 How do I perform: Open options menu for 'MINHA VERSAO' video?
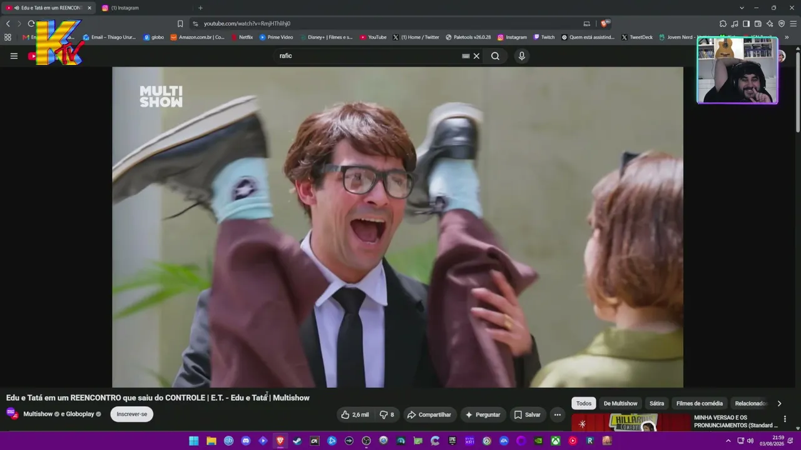[x=785, y=419]
